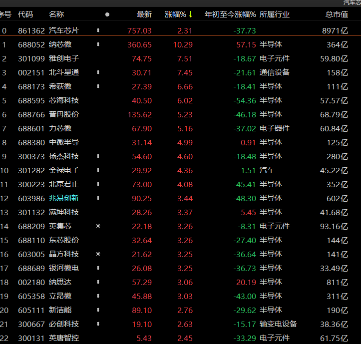Image resolution: width=361 pixels, height=344 pixels.
Task: Click marker icon on 纳思达 row
Action: click(x=98, y=282)
